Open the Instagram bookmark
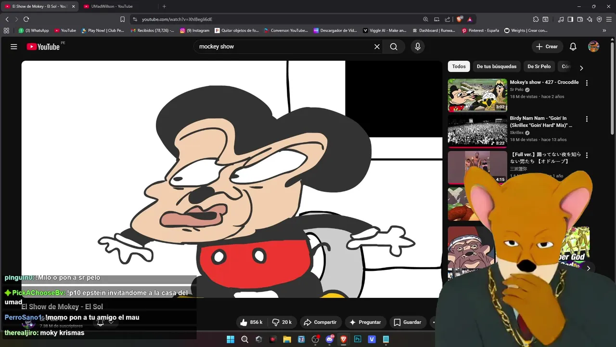The width and height of the screenshot is (616, 347). (195, 30)
